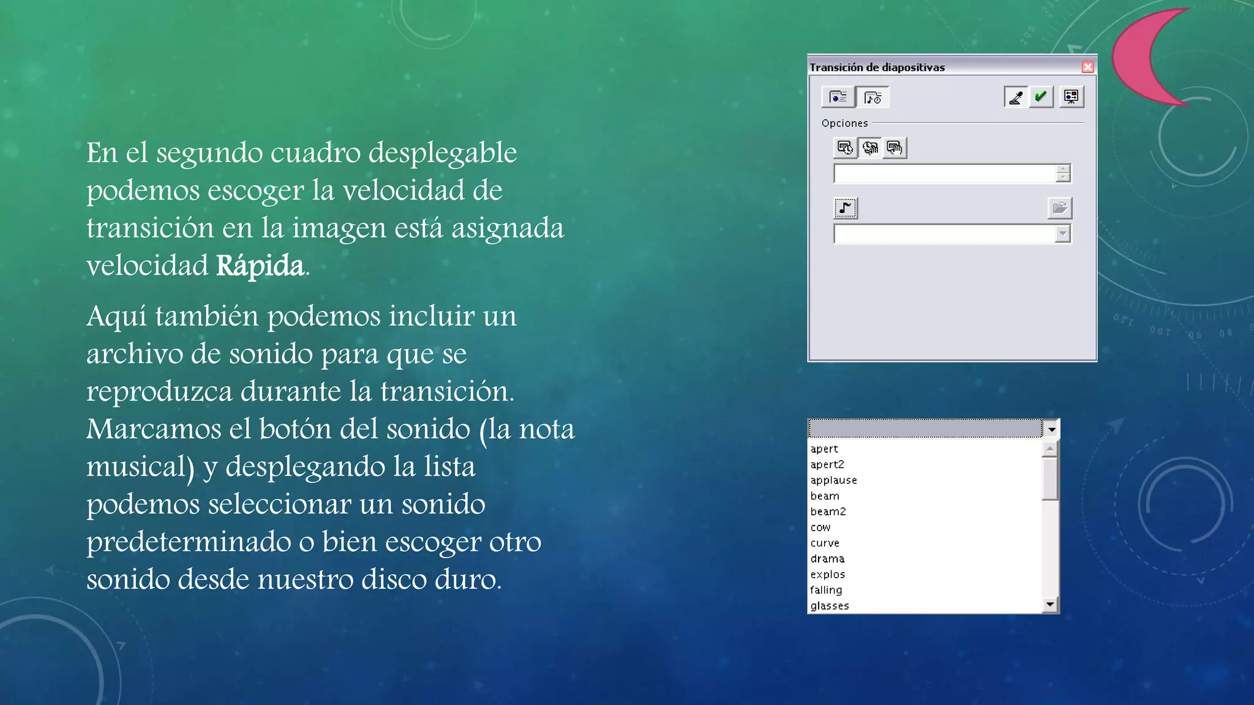Screen dimensions: 1254x705
Task: Open the slide effects page icon
Action: (x=838, y=97)
